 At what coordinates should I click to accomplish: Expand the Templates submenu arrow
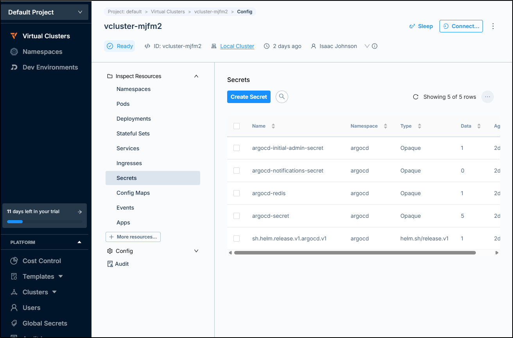(x=61, y=276)
